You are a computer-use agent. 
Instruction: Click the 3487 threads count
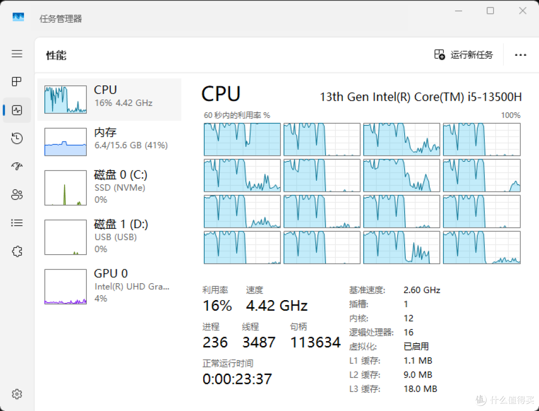pos(259,343)
